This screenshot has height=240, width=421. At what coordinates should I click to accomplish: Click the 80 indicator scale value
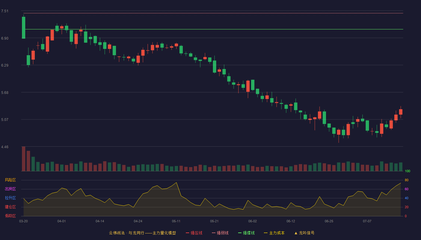pyautogui.click(x=407, y=180)
